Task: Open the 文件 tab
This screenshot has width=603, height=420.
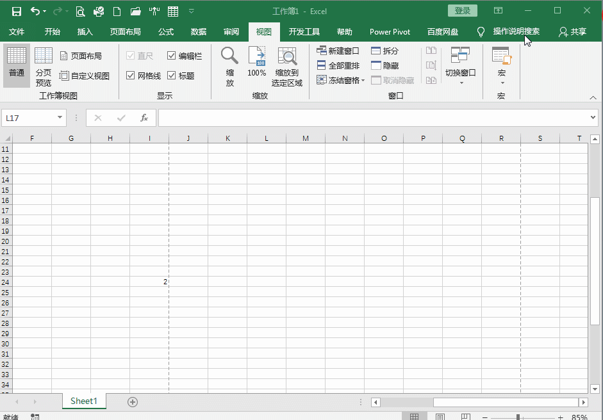Action: pyautogui.click(x=17, y=32)
